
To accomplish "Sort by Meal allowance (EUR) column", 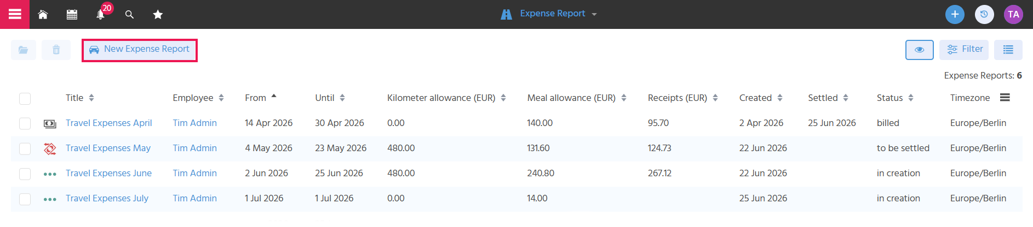I will (577, 98).
